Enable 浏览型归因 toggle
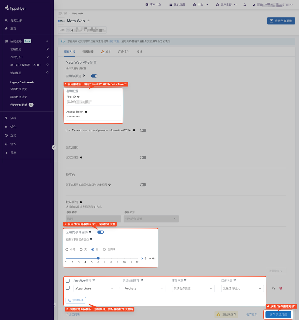The image size is (299, 320). click(x=143, y=157)
